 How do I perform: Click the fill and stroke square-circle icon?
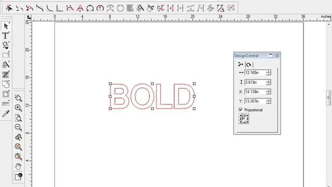click(x=19, y=177)
